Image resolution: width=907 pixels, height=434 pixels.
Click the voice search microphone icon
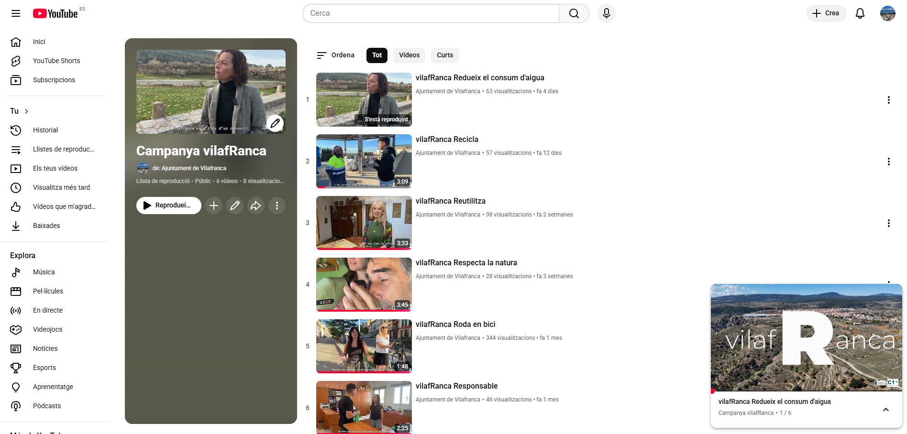(x=606, y=13)
